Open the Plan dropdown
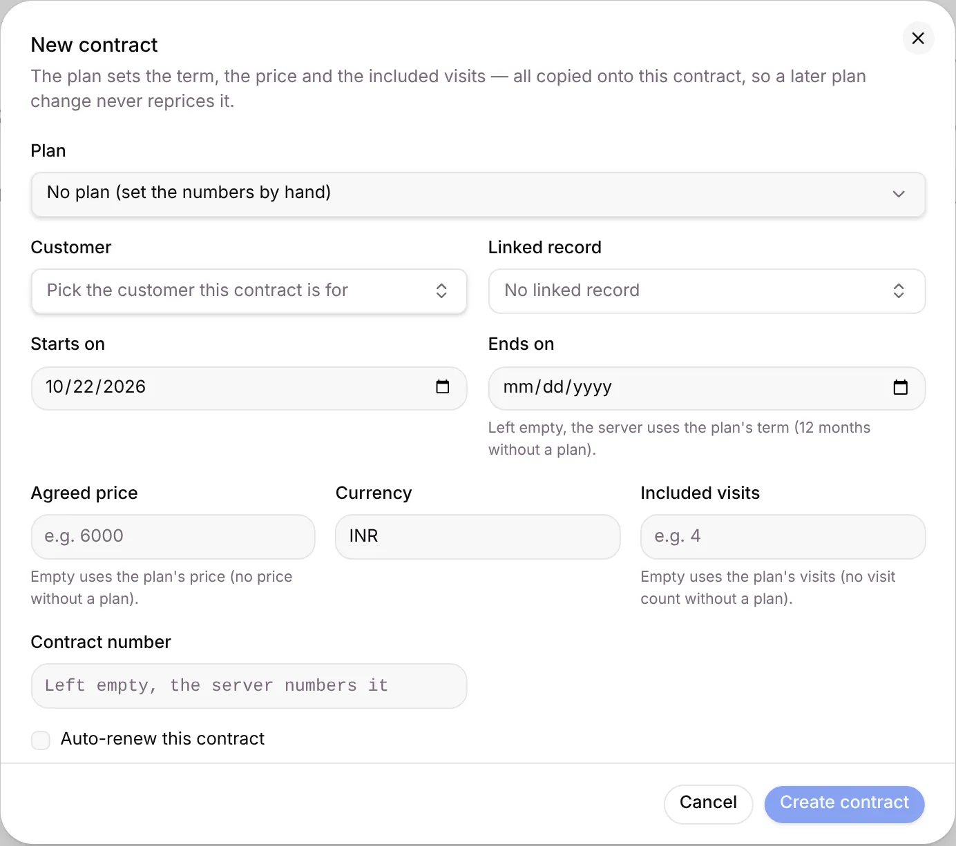This screenshot has height=846, width=956. pos(478,194)
